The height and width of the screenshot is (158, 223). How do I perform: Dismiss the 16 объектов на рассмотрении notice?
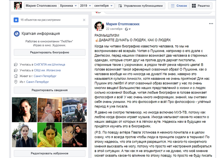pyautogui.click(x=84, y=20)
